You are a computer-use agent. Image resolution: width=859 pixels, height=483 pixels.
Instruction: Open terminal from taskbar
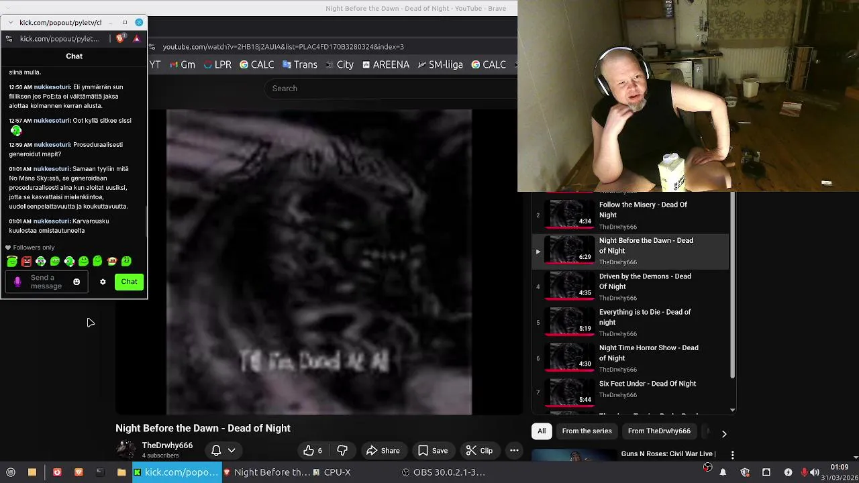click(100, 472)
